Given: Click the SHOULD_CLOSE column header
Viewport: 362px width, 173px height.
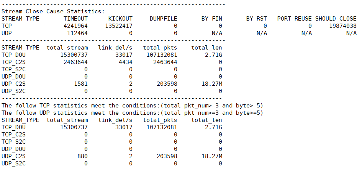Looking at the screenshot, I should tap(336, 19).
